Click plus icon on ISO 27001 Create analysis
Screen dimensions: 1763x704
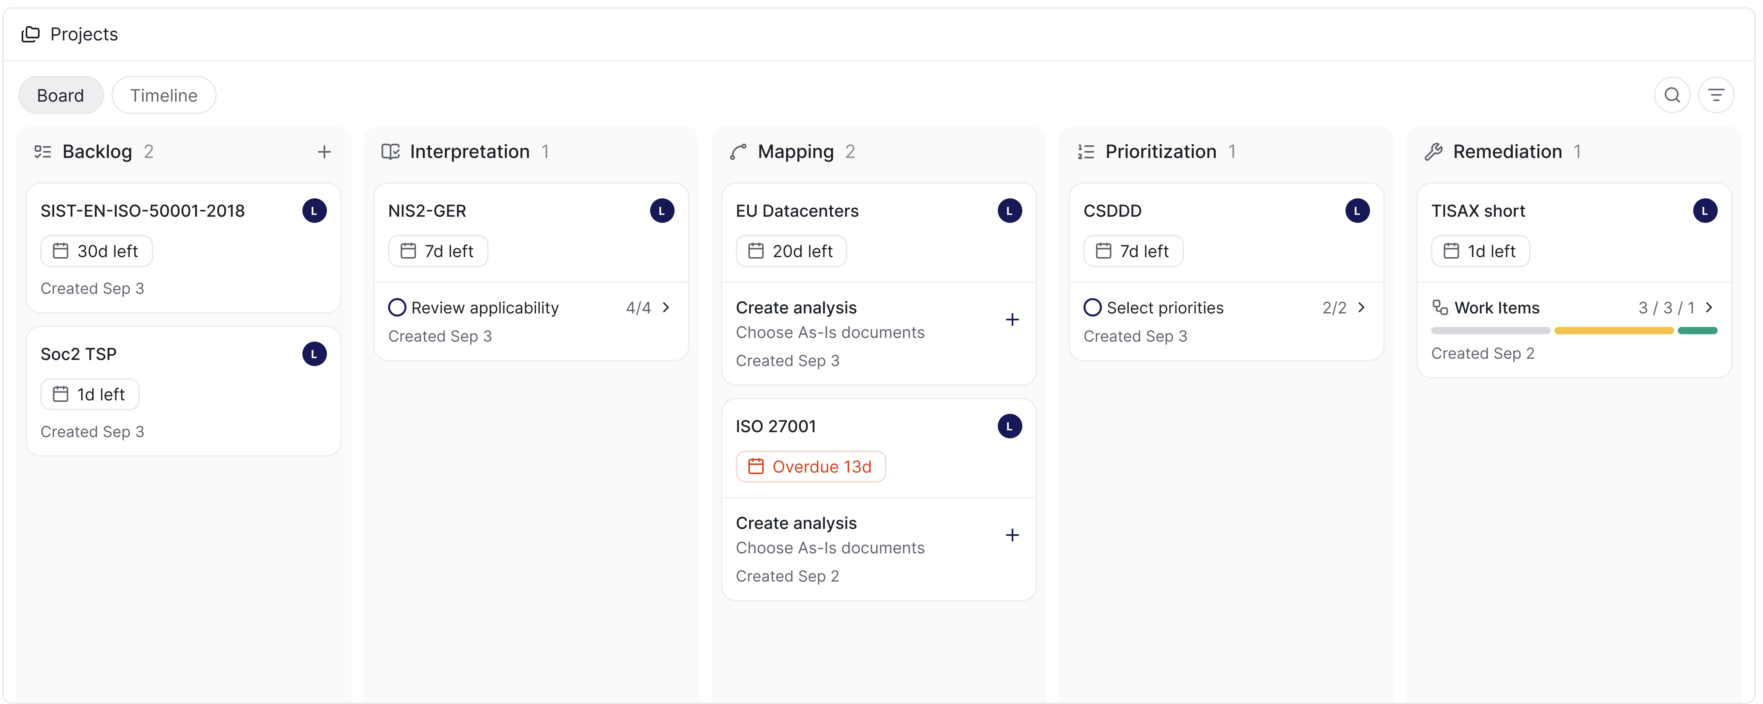pos(1012,535)
